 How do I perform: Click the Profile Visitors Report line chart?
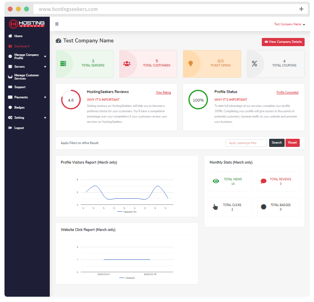click(127, 192)
